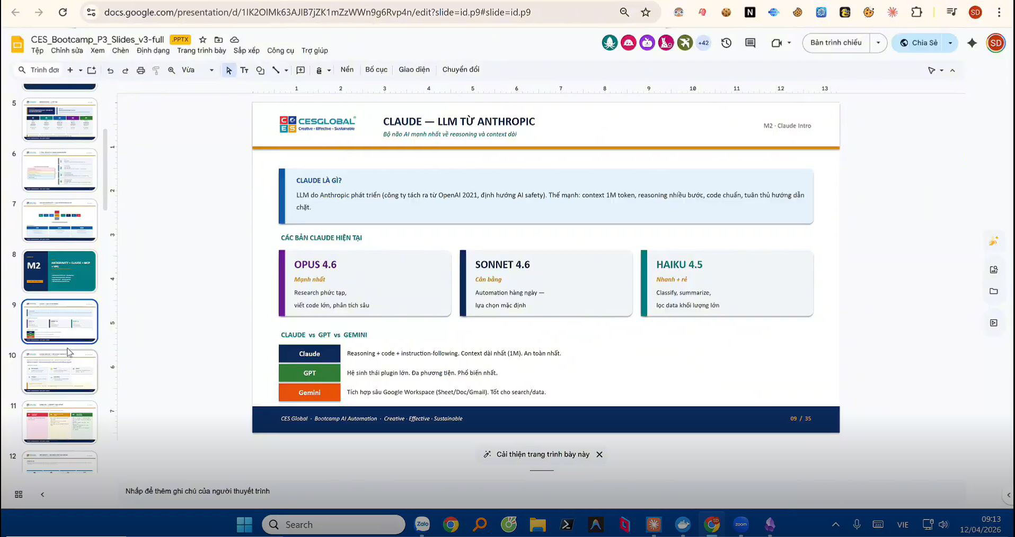The height and width of the screenshot is (537, 1015).
Task: Insert a text box
Action: (244, 69)
